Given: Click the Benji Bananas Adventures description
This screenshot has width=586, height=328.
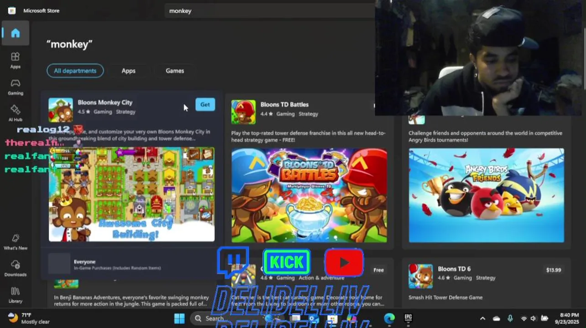Looking at the screenshot, I should (x=131, y=301).
